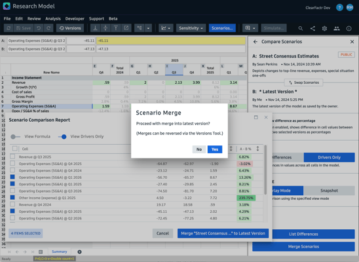Open the comment box dropdown
Viewport: 359px width, 262px height.
(250, 28)
